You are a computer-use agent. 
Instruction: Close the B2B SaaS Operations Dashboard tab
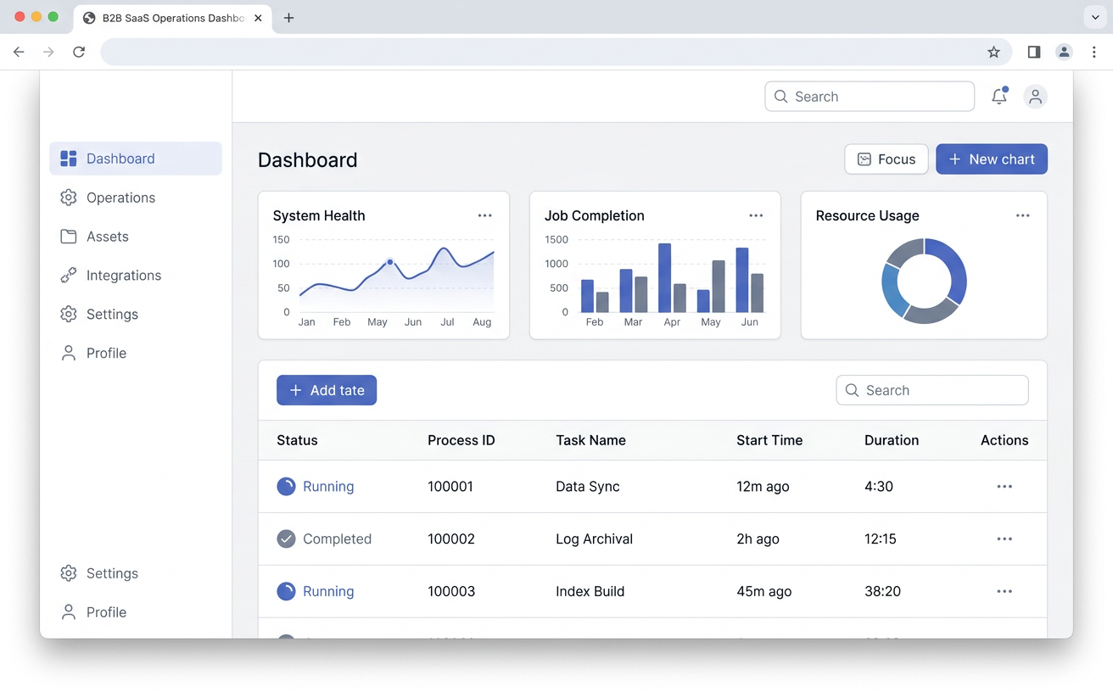coord(258,18)
